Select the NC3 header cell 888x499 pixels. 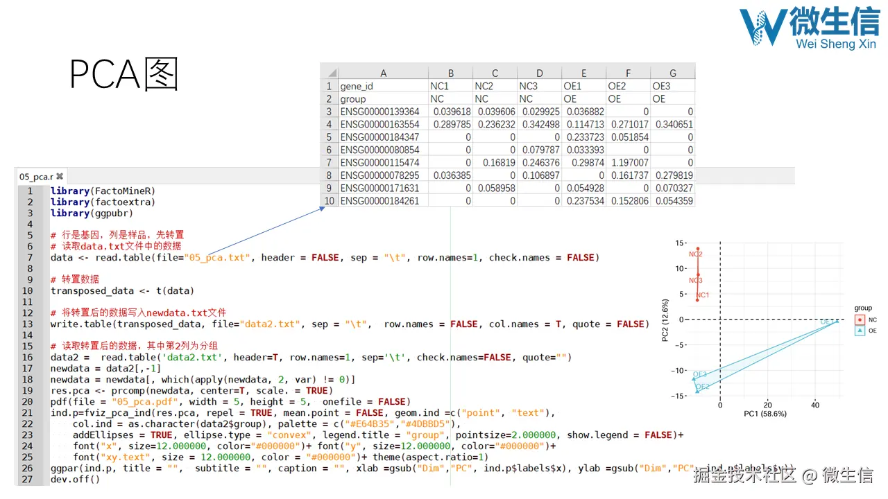click(539, 86)
